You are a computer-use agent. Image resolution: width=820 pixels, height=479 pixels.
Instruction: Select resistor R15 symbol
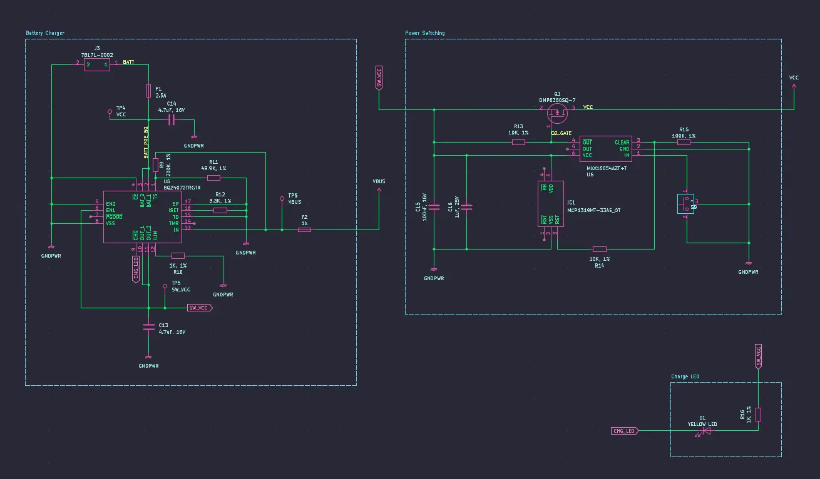coord(684,142)
